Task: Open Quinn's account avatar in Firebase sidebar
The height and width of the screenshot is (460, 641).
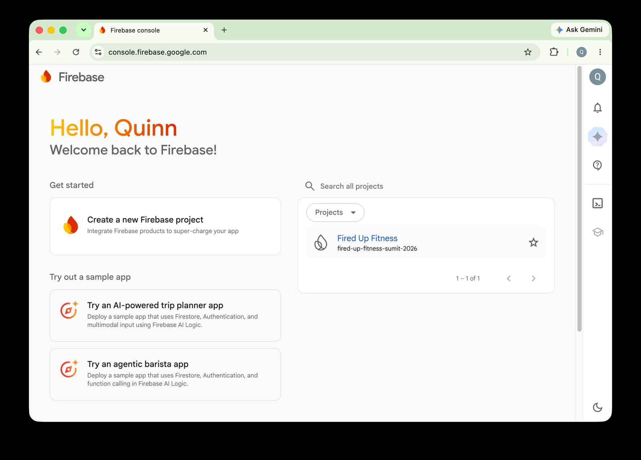Action: (x=597, y=77)
